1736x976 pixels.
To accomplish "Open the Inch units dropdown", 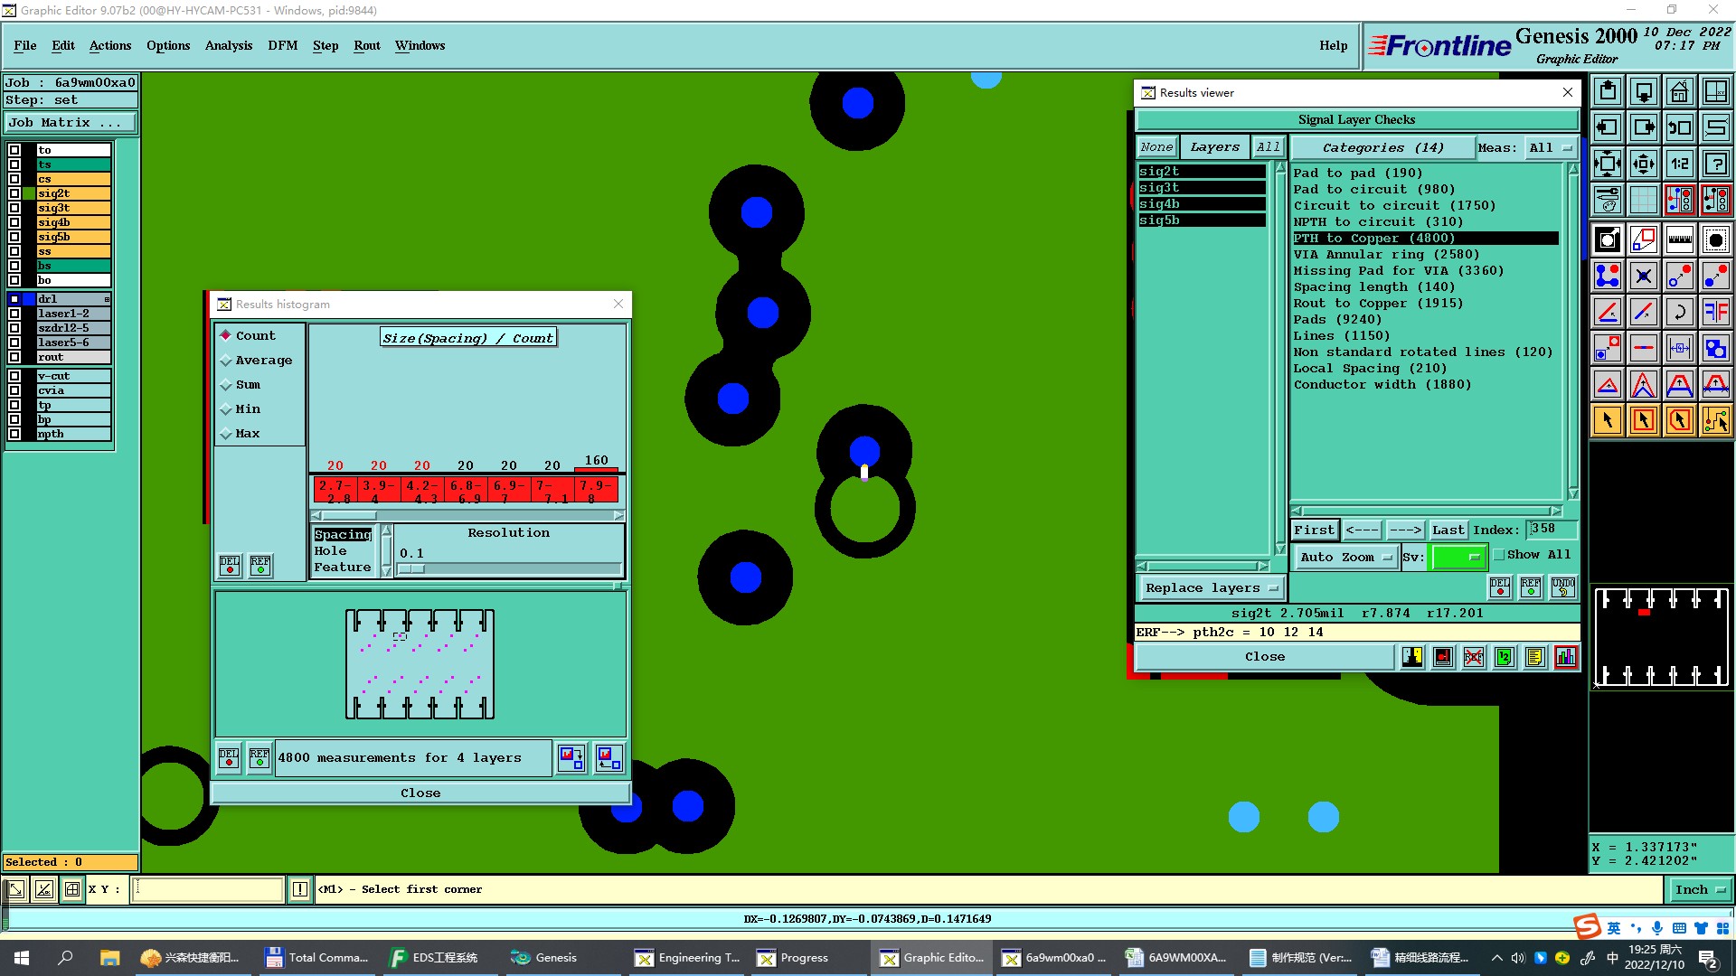I will tap(1699, 890).
